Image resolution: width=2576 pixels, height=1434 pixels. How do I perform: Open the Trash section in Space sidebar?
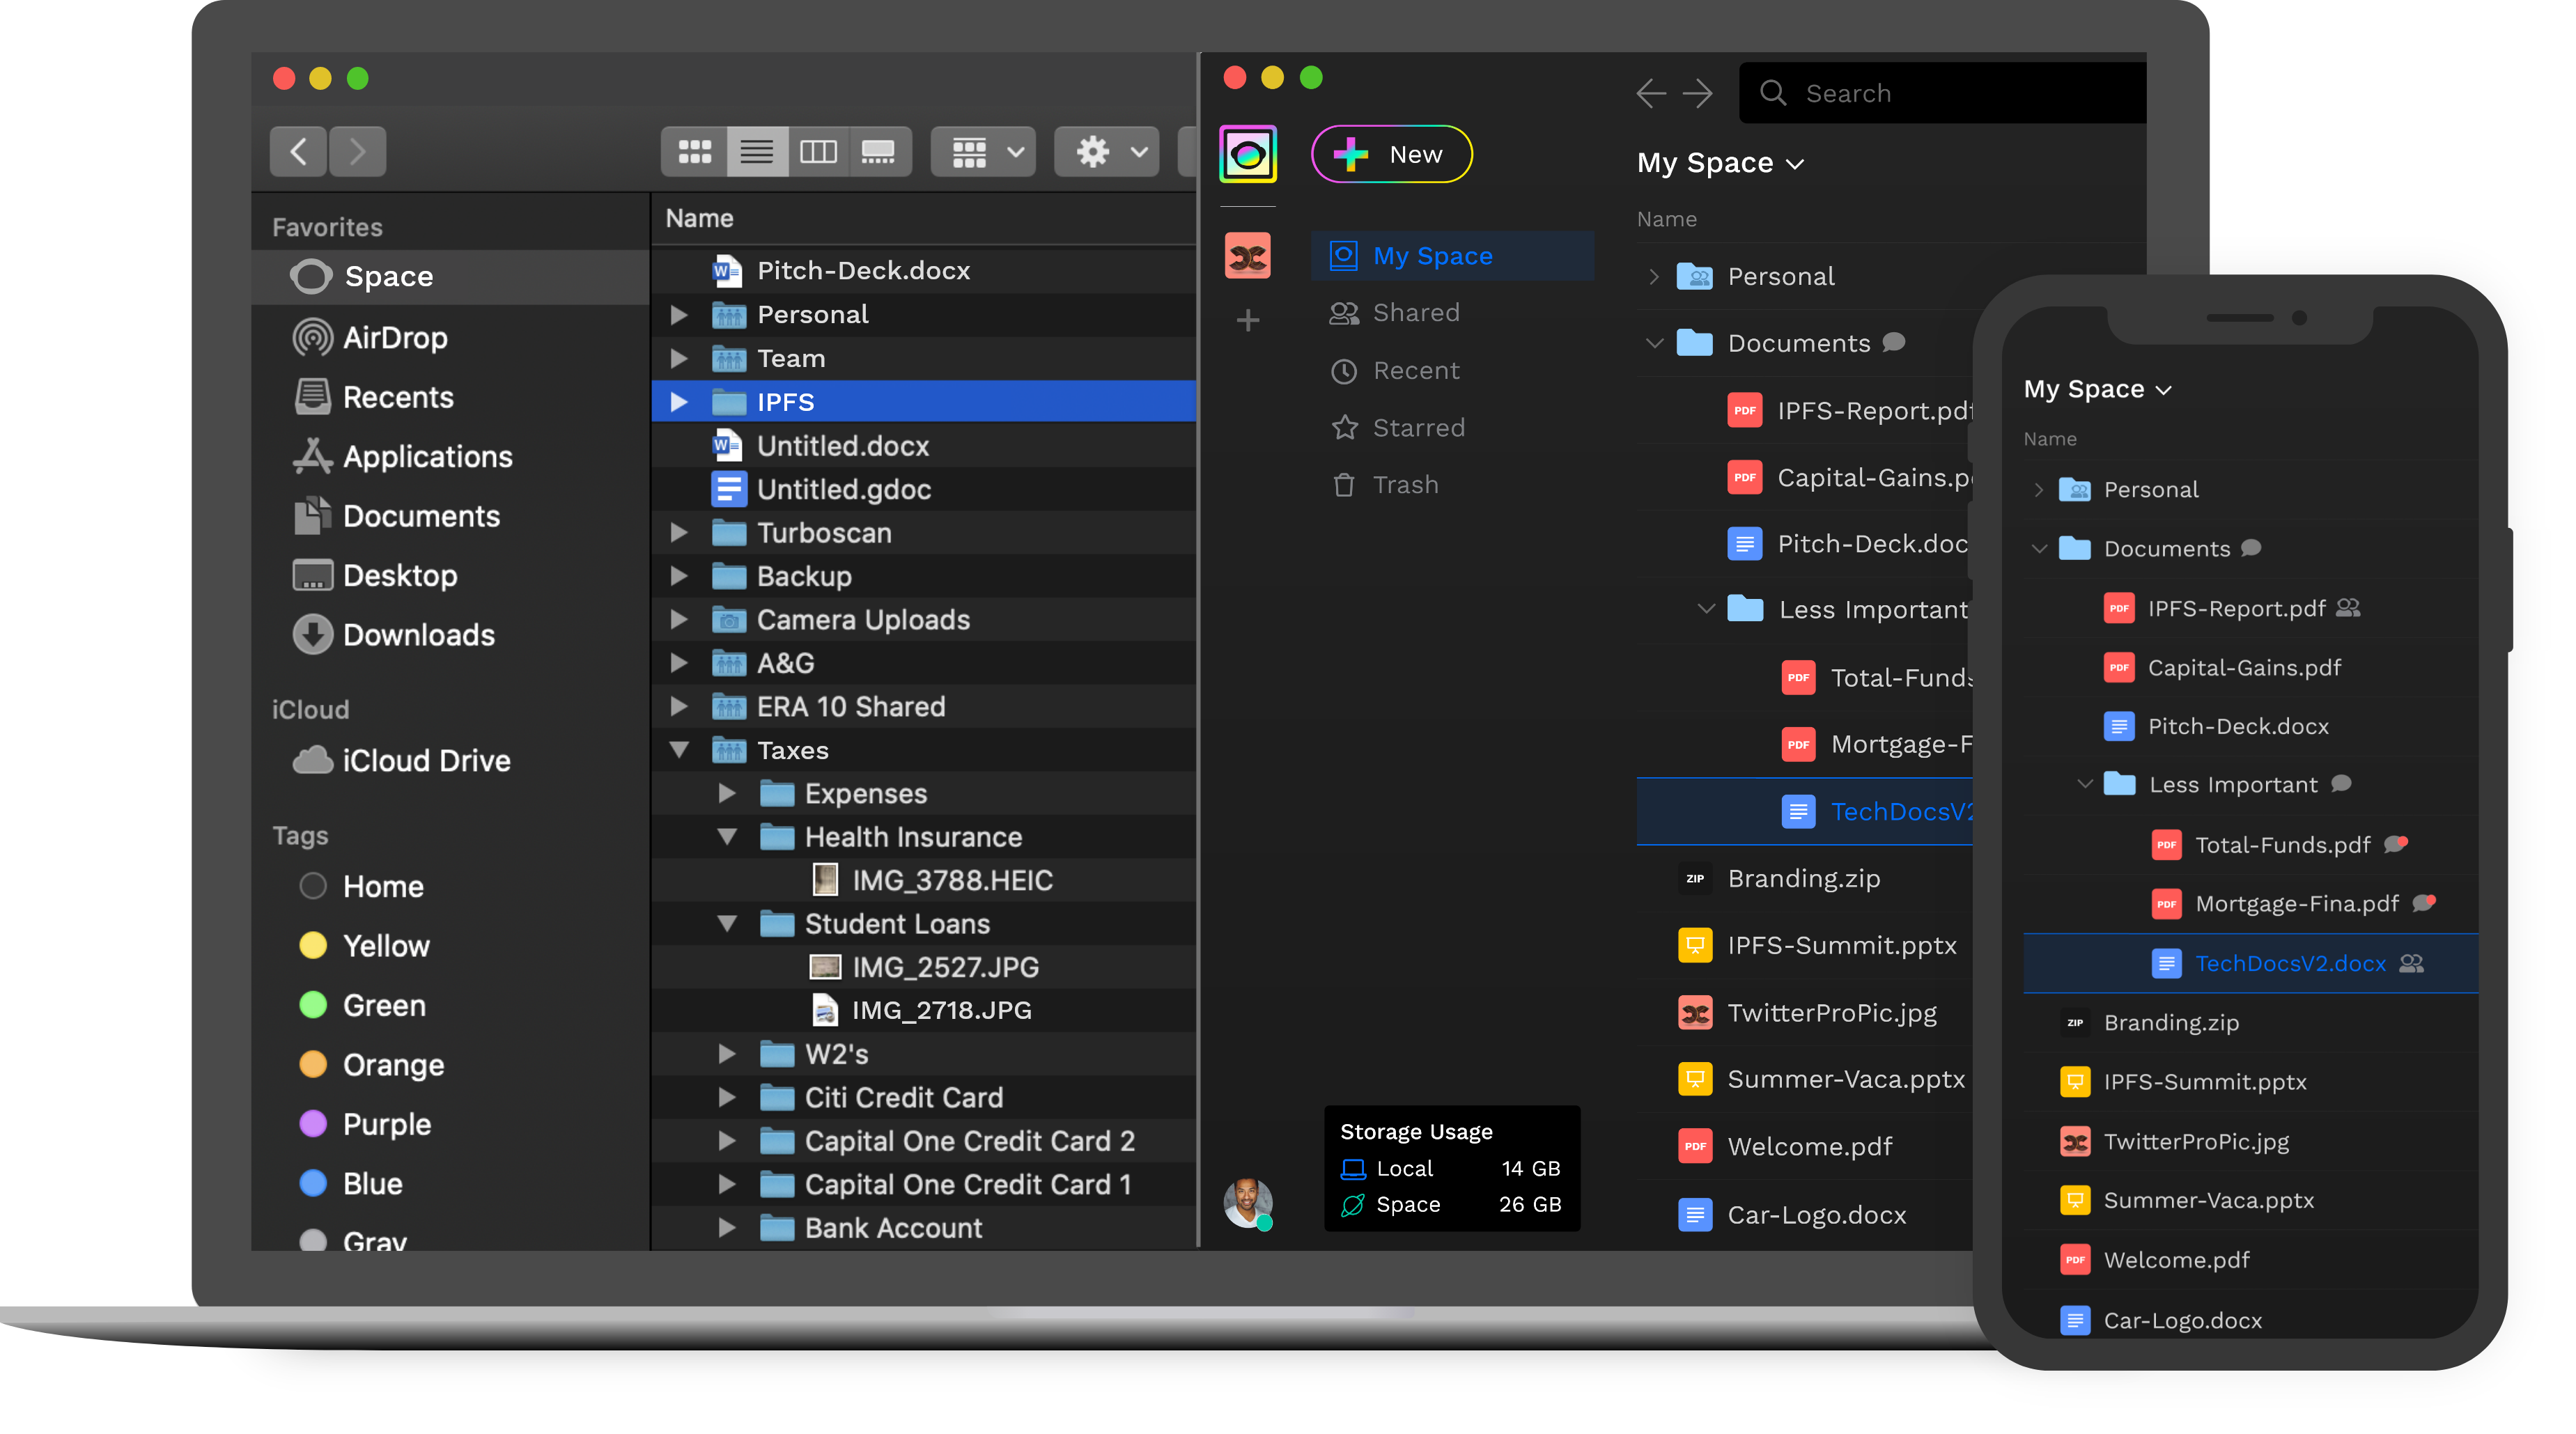tap(1406, 484)
